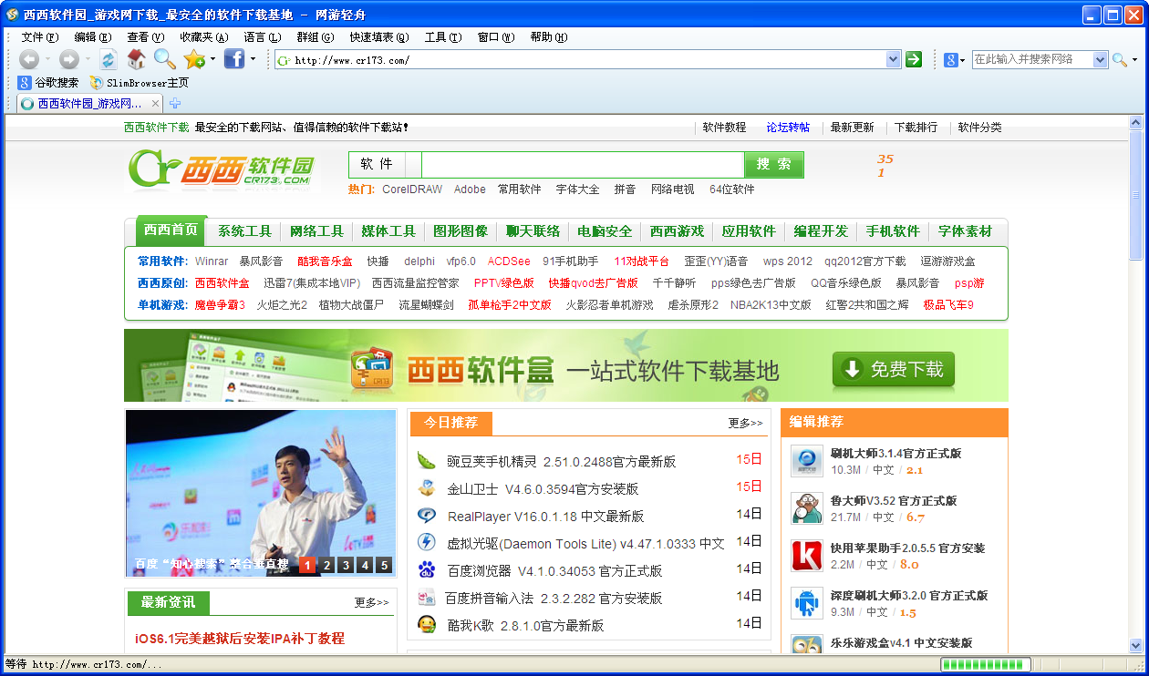Click the 深度刷机大师 android icon
This screenshot has height=676, width=1149.
807,603
